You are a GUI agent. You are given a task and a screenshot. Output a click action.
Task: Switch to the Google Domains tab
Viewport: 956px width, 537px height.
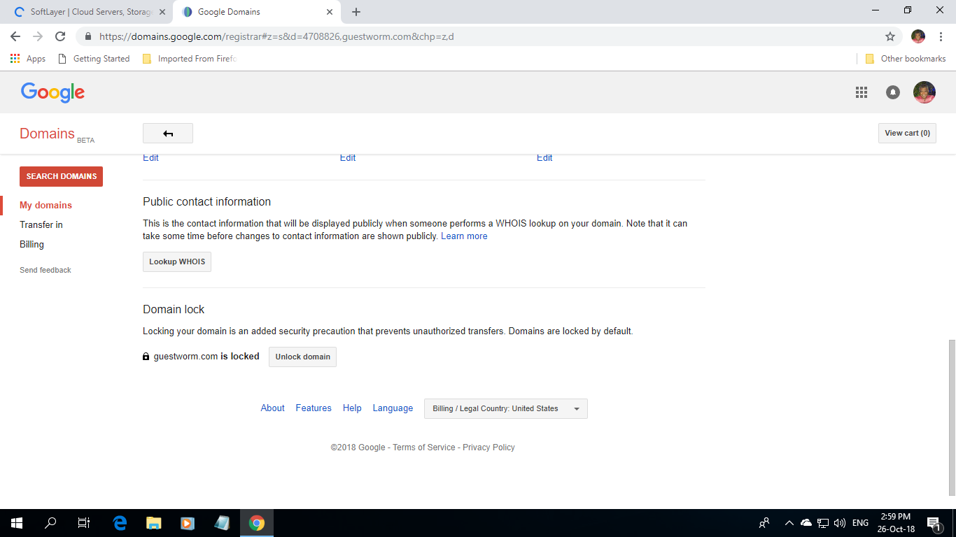click(x=255, y=12)
